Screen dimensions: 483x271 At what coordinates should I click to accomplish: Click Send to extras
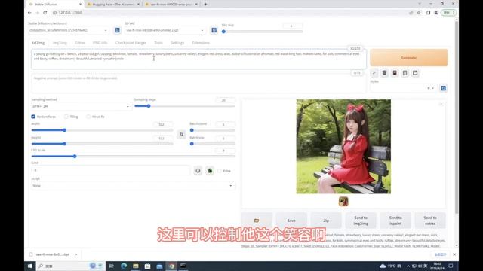430,221
